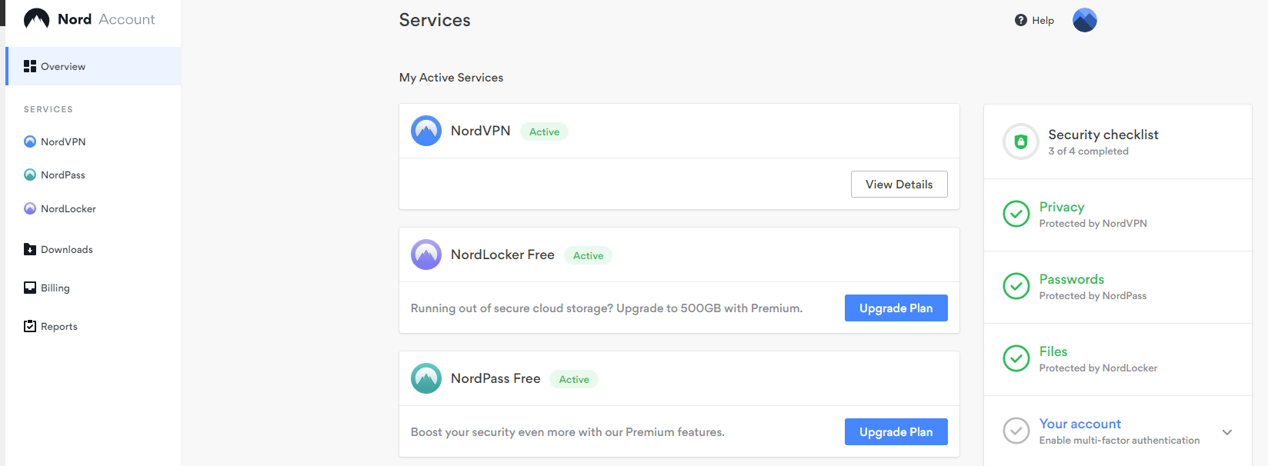Open NordPass in sidebar services
The width and height of the screenshot is (1268, 466).
(62, 175)
